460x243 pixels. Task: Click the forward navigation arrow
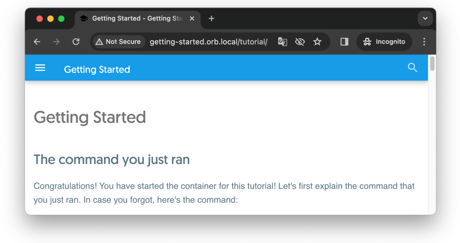(x=56, y=42)
